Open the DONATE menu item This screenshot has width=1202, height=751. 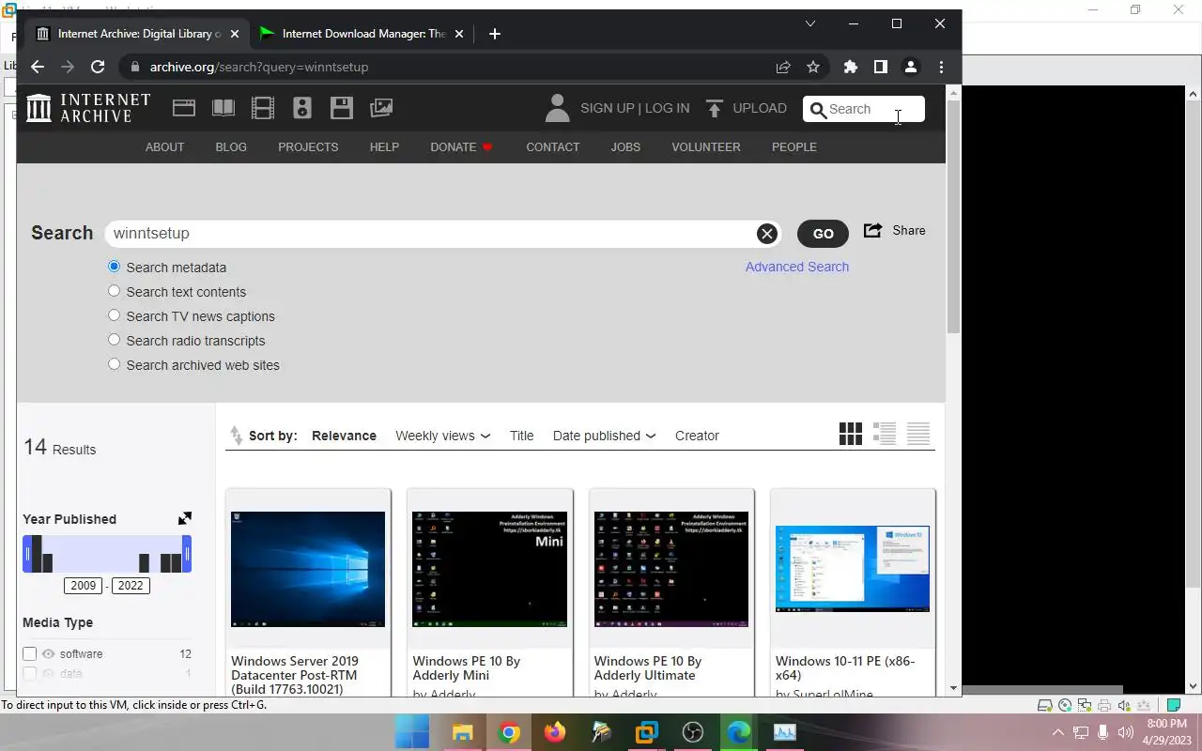[461, 146]
